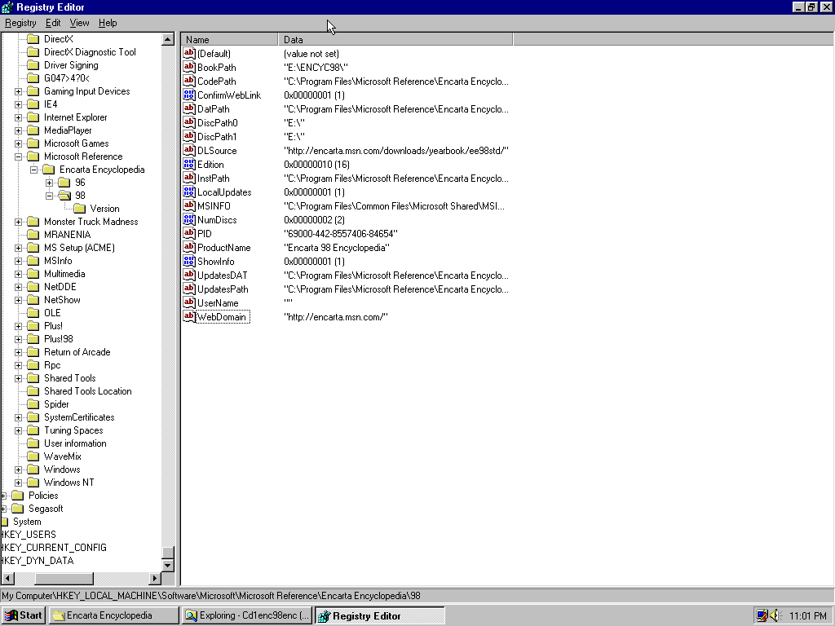Image resolution: width=835 pixels, height=626 pixels.
Task: Select the LocalUpdates DWORD icon
Action: (189, 192)
